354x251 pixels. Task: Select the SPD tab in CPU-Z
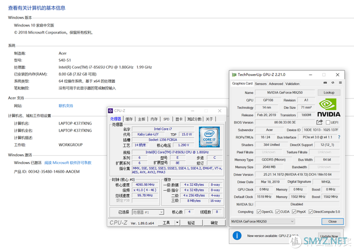(x=167, y=119)
